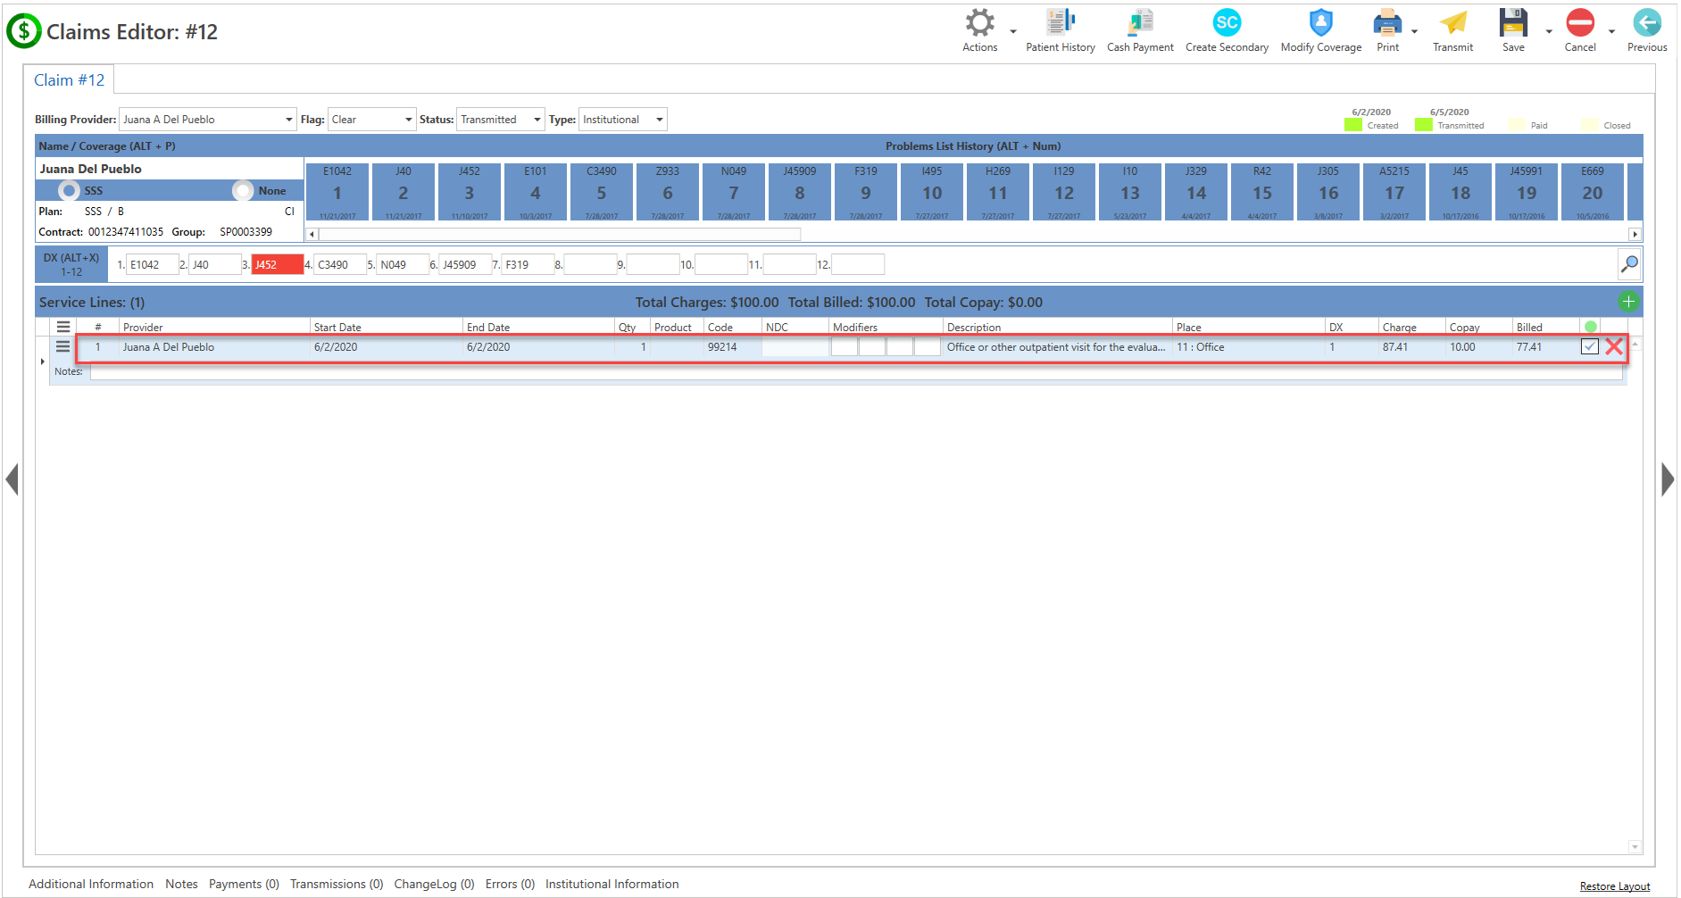Open Patient History
The width and height of the screenshot is (1681, 898).
tap(1060, 31)
